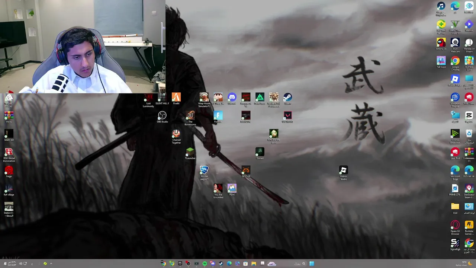This screenshot has width=476, height=268.
Task: Open the Codeeeeee archive file
Action: tap(469, 155)
